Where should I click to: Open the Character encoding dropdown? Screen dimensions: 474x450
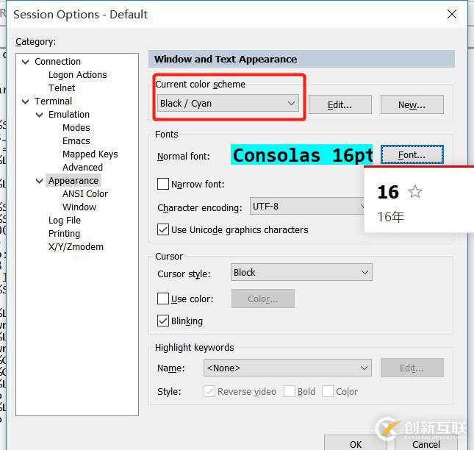tap(307, 206)
